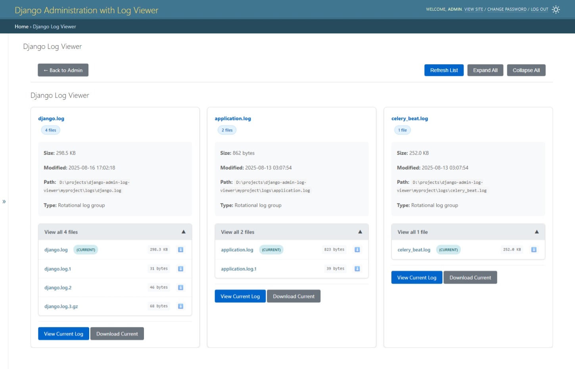Open celery_beat.log in the file list
The width and height of the screenshot is (575, 369).
414,250
